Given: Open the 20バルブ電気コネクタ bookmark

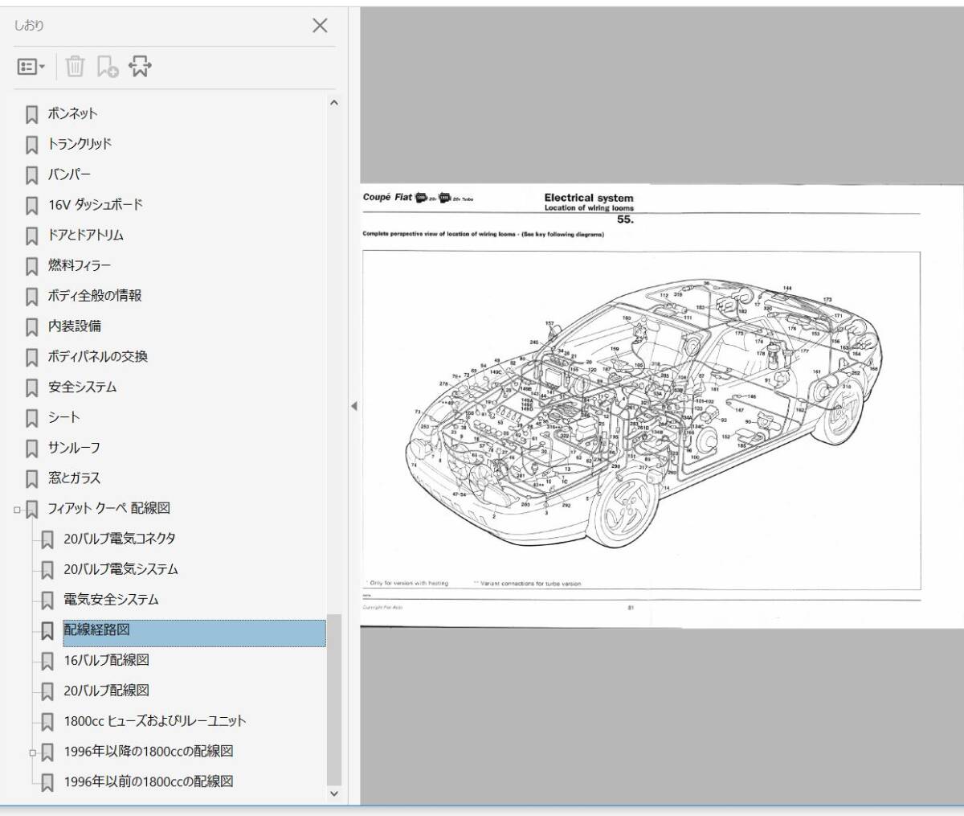Looking at the screenshot, I should (x=119, y=539).
